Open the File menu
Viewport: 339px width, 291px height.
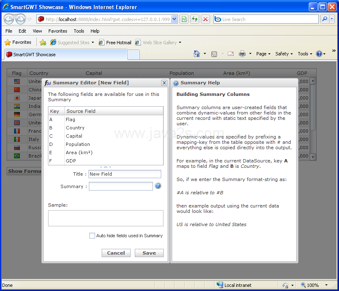point(9,31)
